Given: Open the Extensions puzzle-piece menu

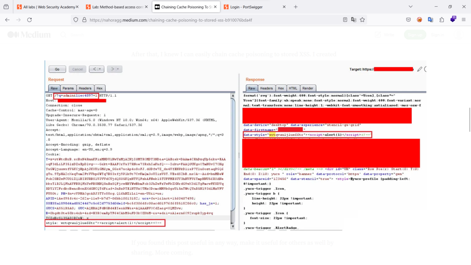Looking at the screenshot, I should 442,20.
